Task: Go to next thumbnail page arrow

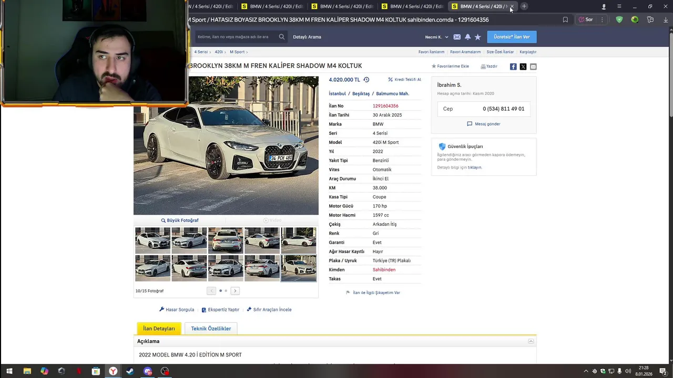Action: pyautogui.click(x=235, y=291)
